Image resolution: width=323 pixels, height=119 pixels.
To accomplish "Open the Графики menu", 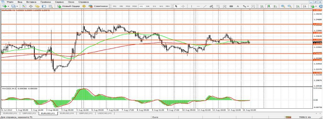I will click(x=45, y=2).
